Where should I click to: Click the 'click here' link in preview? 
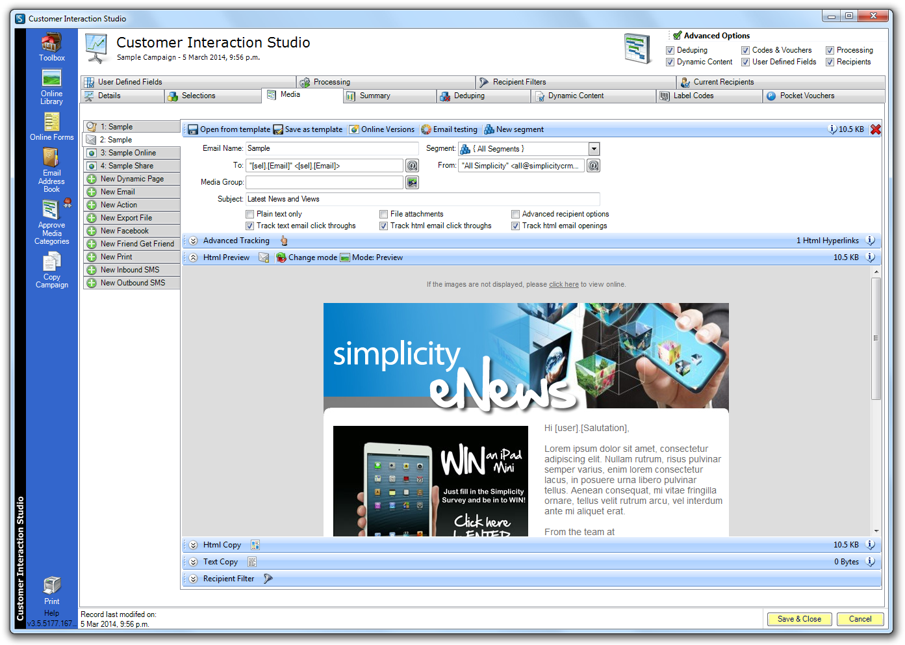tap(563, 284)
